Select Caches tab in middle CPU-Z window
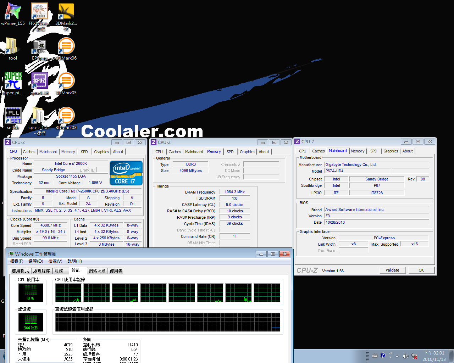The height and width of the screenshot is (363, 454). coord(175,152)
